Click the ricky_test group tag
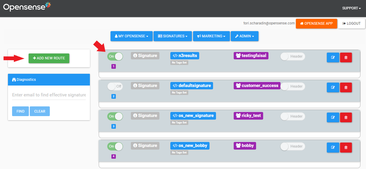This screenshot has height=169, width=366. (248, 116)
